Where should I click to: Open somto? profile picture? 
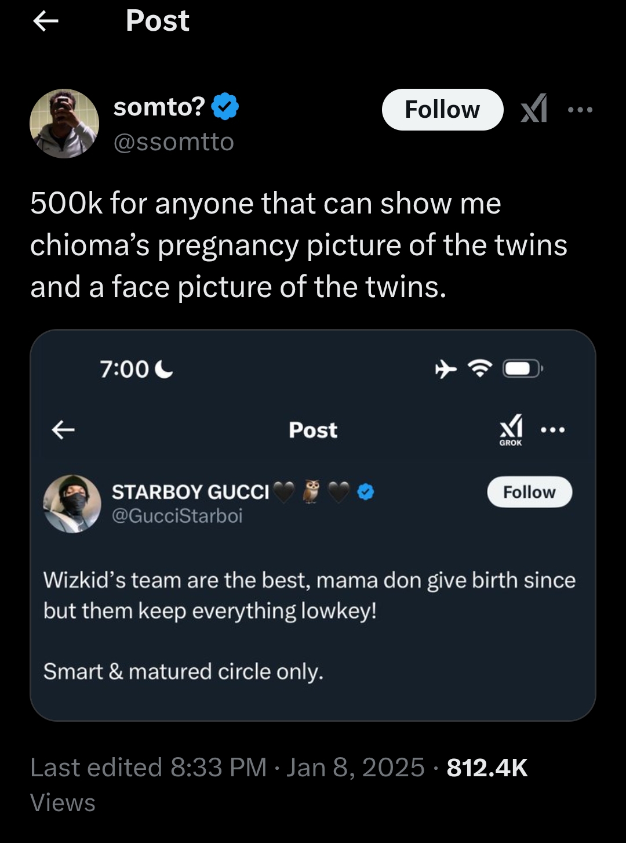(x=64, y=124)
